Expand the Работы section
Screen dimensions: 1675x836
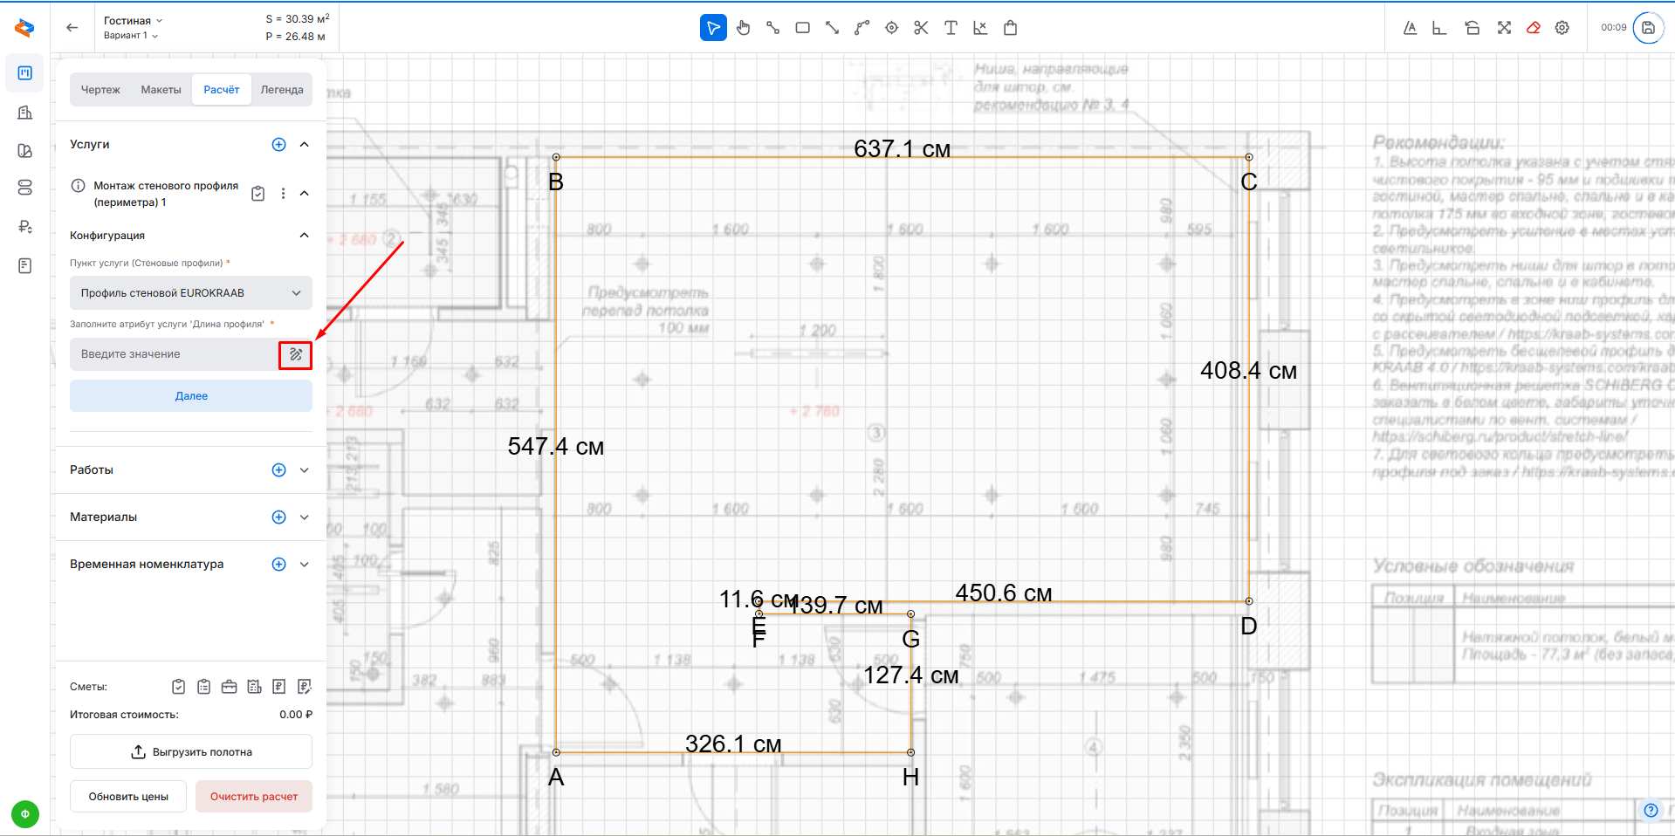(x=304, y=470)
